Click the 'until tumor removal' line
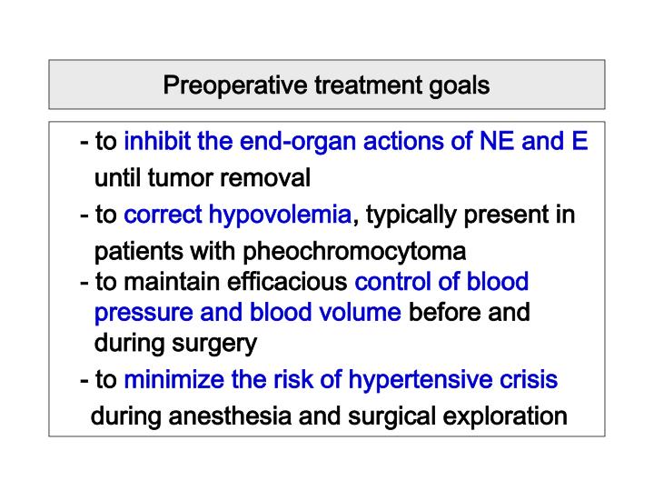 pyautogui.click(x=203, y=178)
